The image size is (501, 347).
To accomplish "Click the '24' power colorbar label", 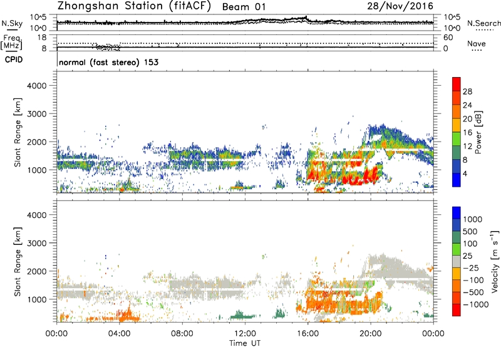I will tap(467, 105).
